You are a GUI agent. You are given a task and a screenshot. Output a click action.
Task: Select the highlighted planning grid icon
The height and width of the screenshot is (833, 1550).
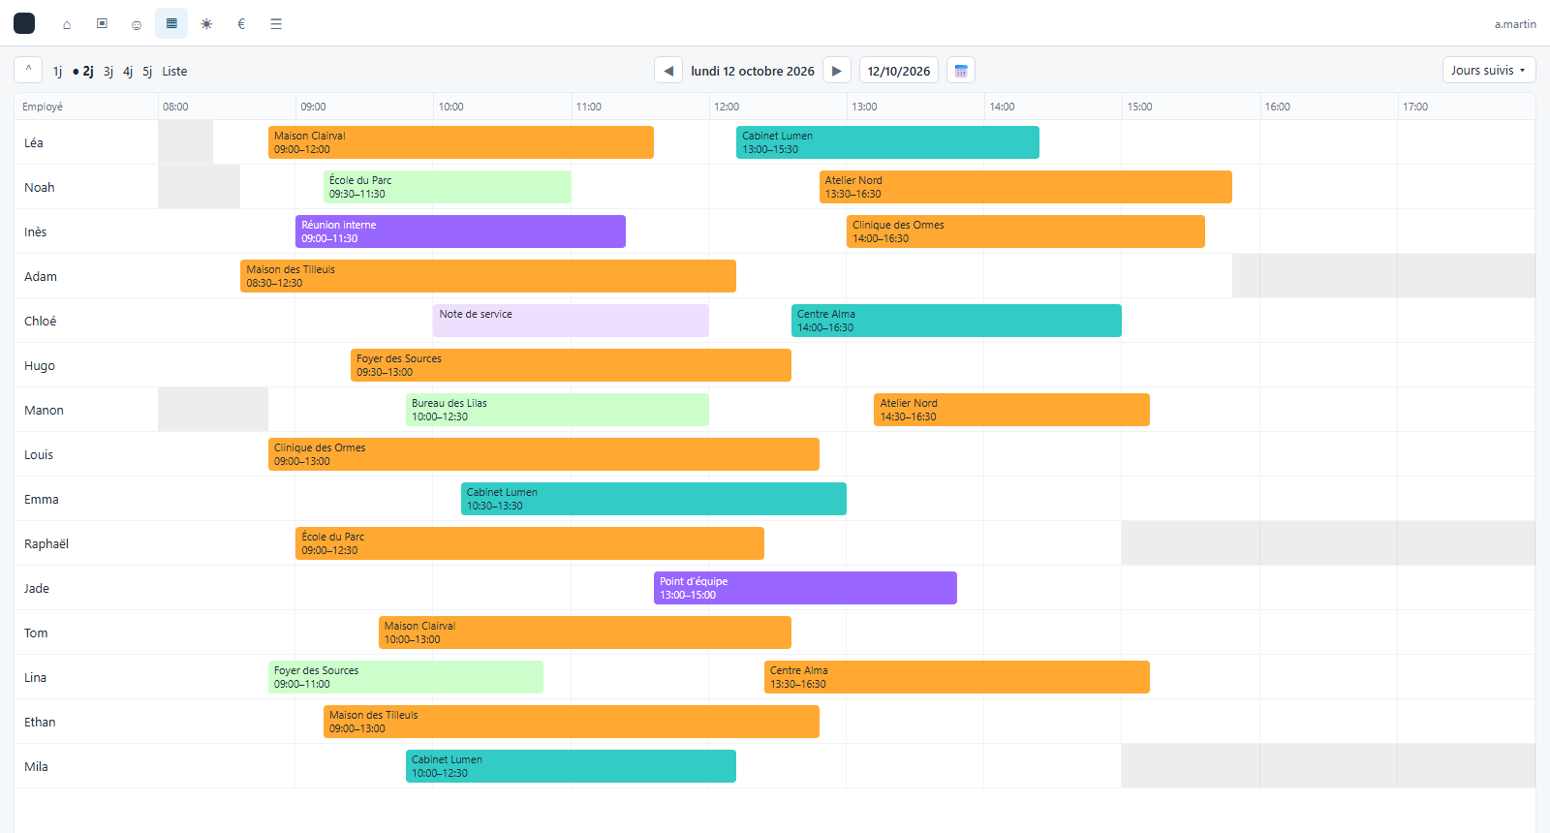[171, 23]
